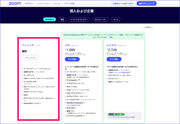Click 営業担当へのお問い合わせ button
The image size is (180, 124).
[123, 3]
